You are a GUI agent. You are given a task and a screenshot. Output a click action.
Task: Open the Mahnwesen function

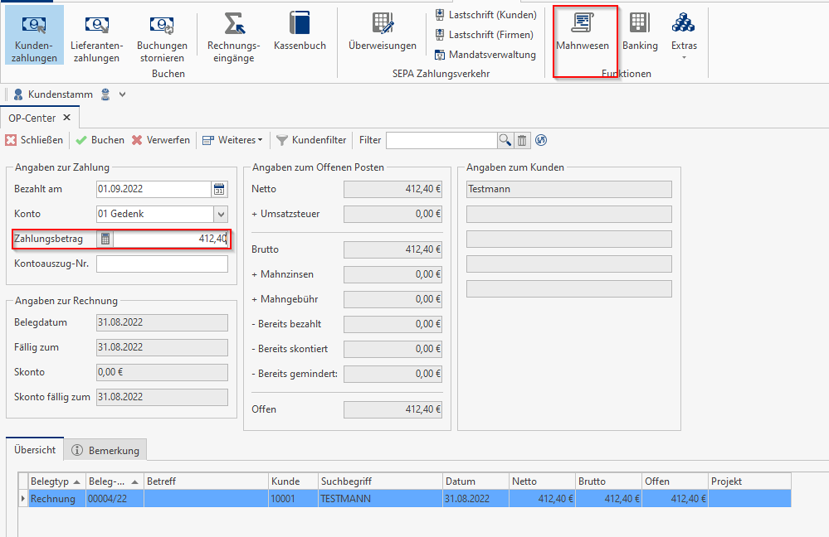(583, 32)
